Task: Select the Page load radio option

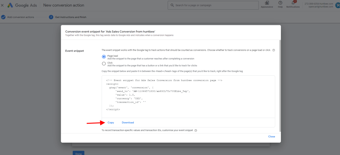Action: 104,57
